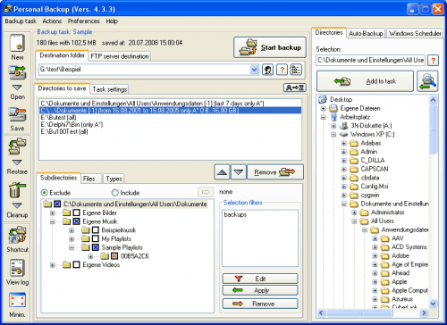Open the View log icon
Image resolution: width=447 pixels, height=325 pixels.
pos(17,268)
